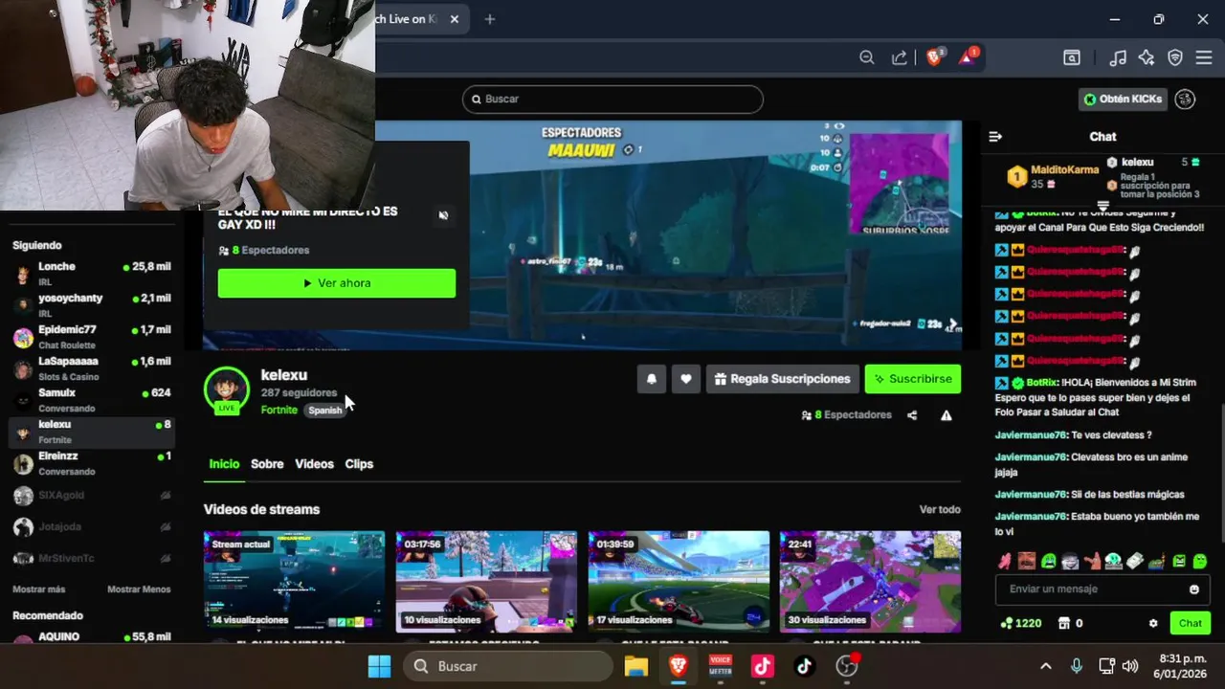Insert the stack of cash emote
The width and height of the screenshot is (1225, 689).
[x=1135, y=562]
